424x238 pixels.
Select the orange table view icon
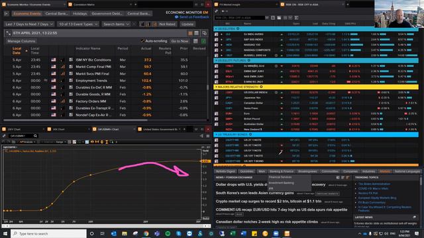coord(190,33)
